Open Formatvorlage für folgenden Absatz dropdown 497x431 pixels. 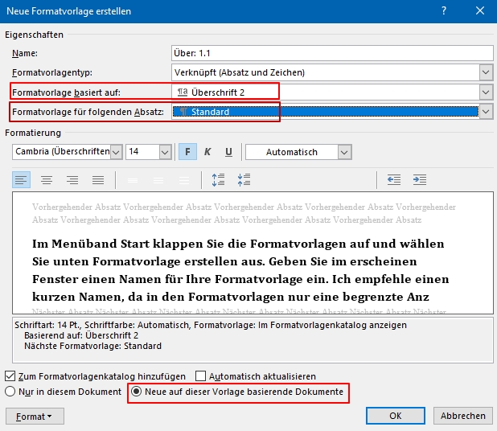click(x=486, y=112)
